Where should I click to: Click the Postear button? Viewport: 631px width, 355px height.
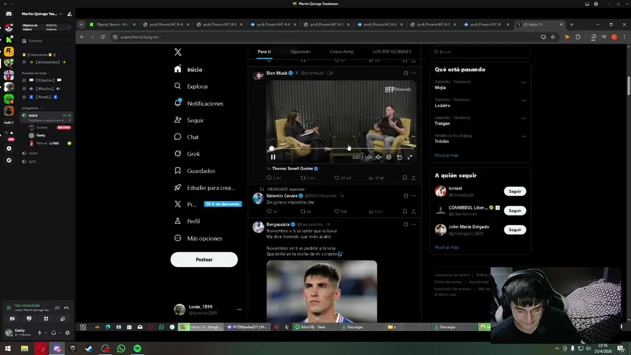pos(204,259)
